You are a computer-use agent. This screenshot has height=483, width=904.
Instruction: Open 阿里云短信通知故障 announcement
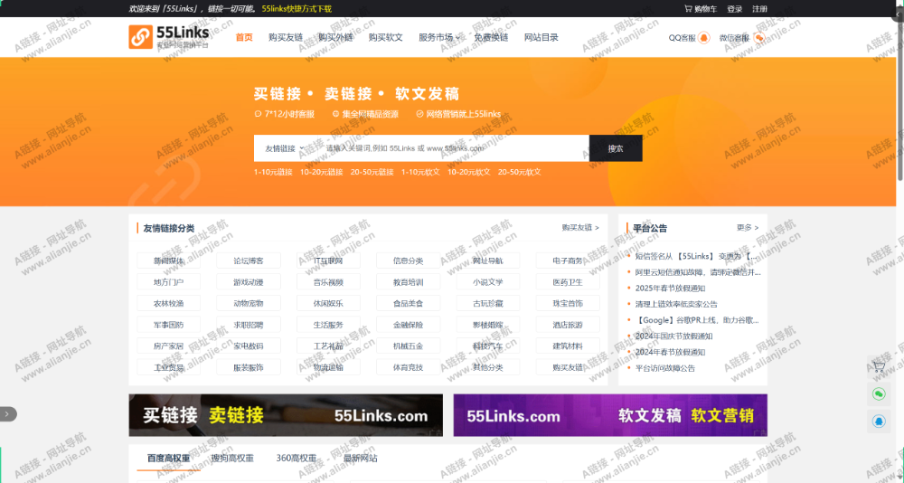click(698, 272)
